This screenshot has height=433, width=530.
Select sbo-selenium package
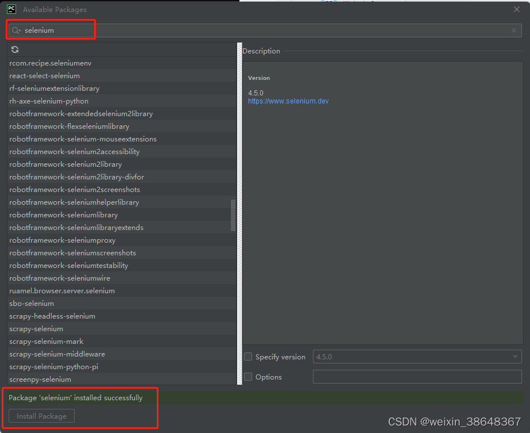[x=122, y=304]
